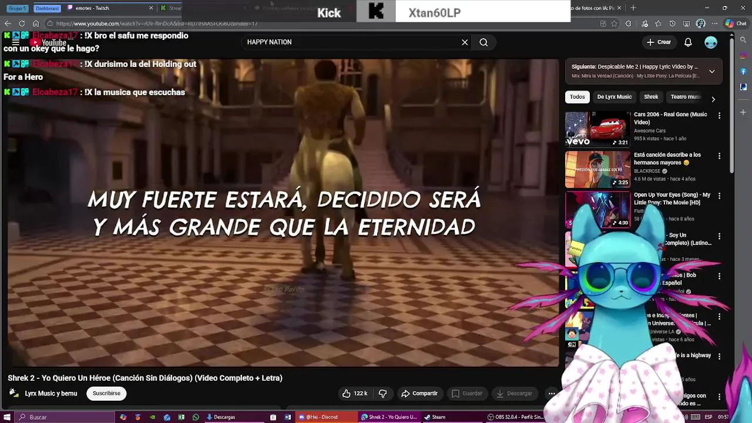Viewport: 752px width, 423px height.
Task: Click the YouTube search magnifier button
Action: (x=484, y=42)
